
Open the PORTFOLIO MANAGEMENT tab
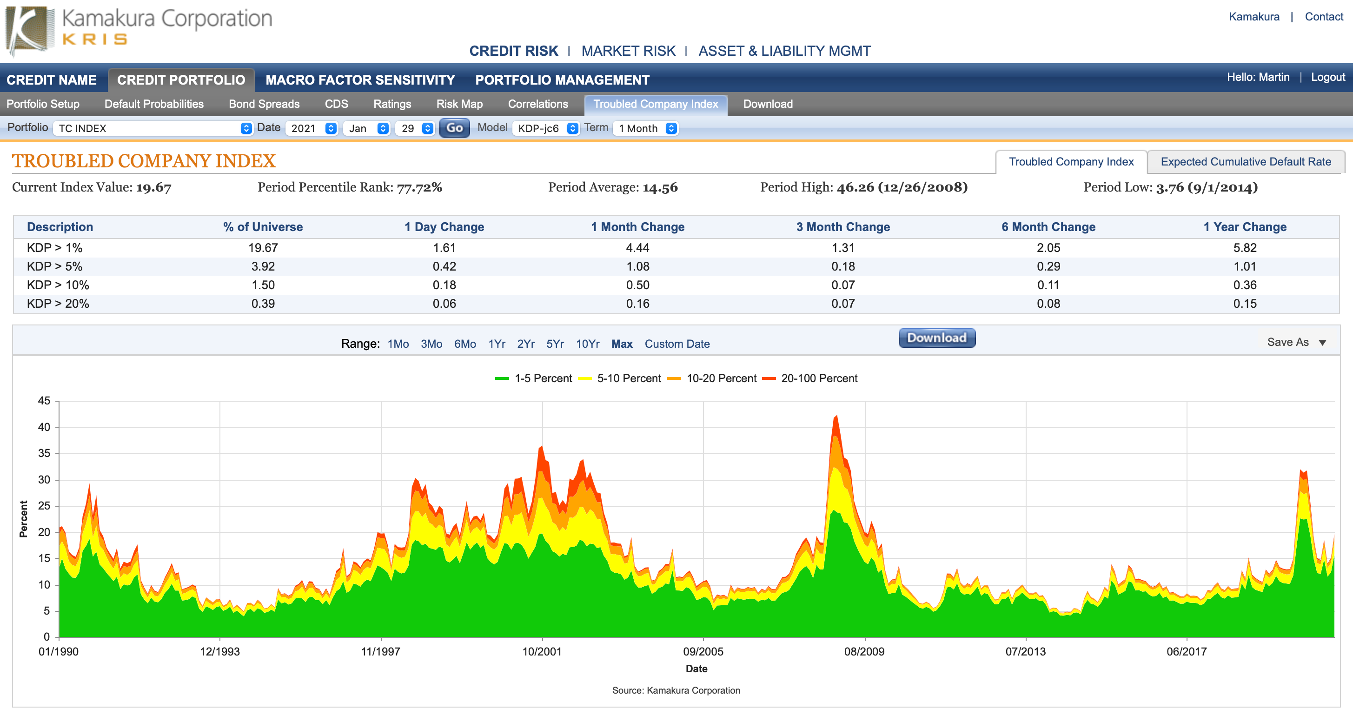(x=563, y=80)
